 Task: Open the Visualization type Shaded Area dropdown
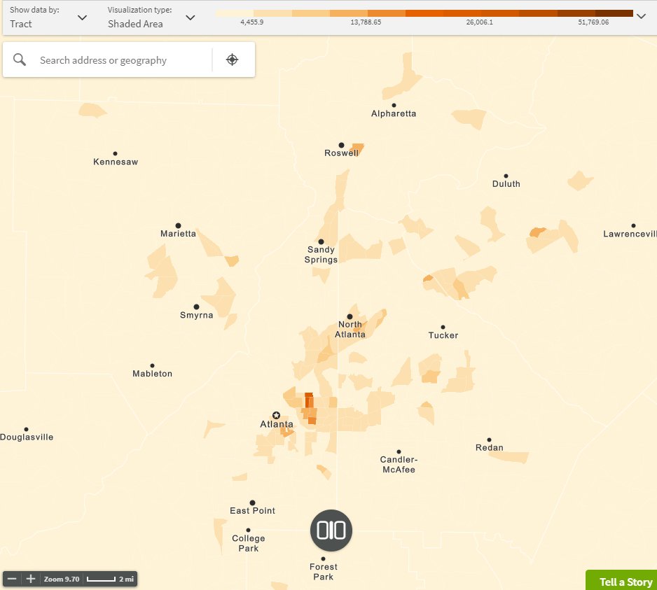click(151, 17)
